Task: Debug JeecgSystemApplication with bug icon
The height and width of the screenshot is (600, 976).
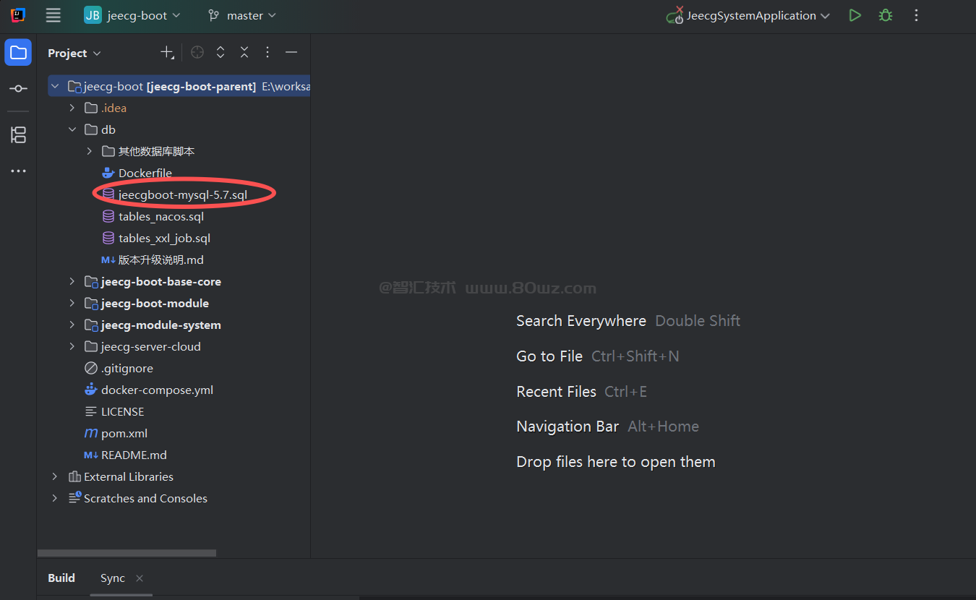Action: [886, 15]
